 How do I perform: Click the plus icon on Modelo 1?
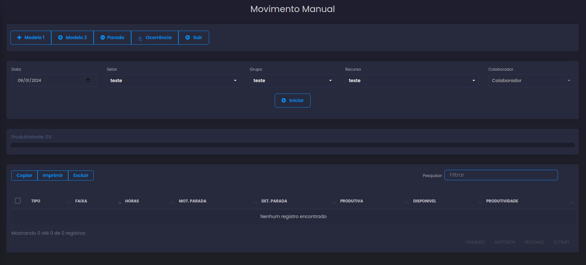tap(19, 37)
